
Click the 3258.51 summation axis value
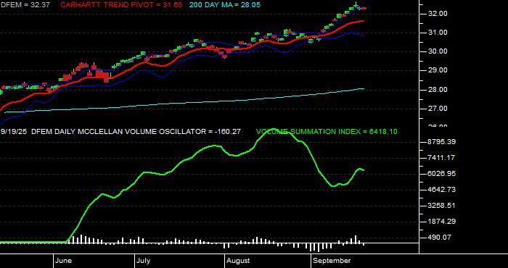[442, 206]
